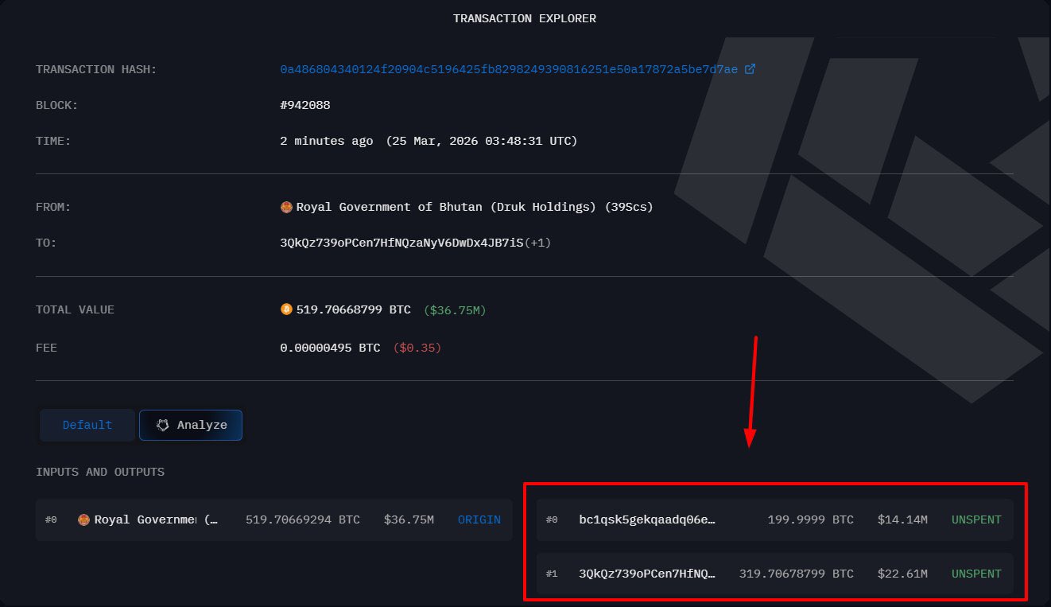This screenshot has height=607, width=1051.
Task: Click the Bitcoin icon next to total value
Action: 286,309
